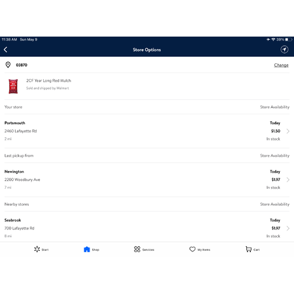294x294 pixels.
Task: Open the Services tab
Action: (144, 250)
